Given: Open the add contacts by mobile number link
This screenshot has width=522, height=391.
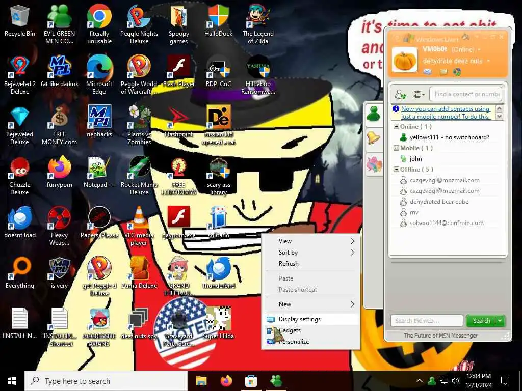Looking at the screenshot, I should [x=446, y=113].
